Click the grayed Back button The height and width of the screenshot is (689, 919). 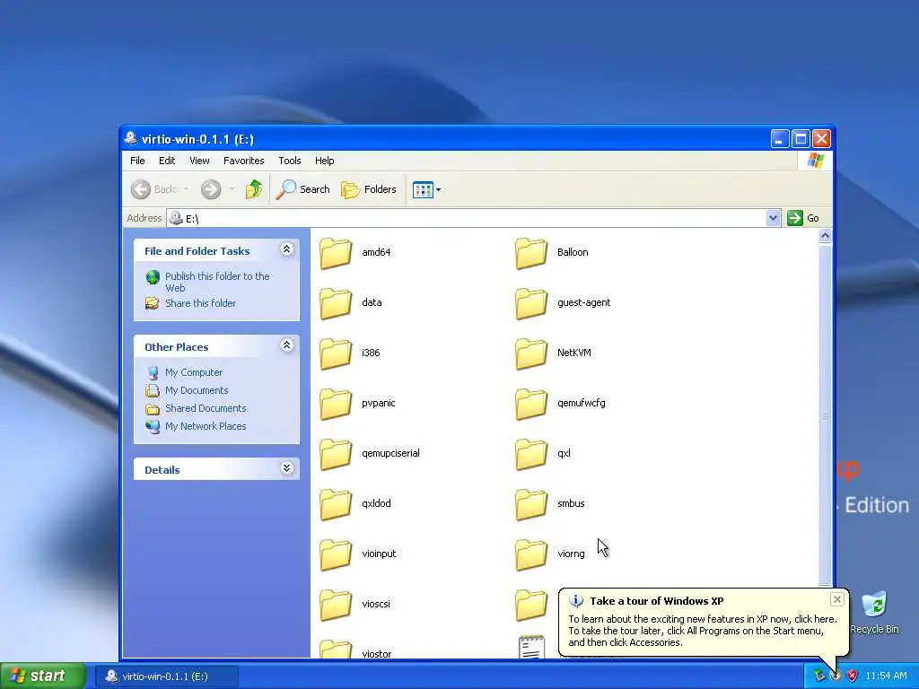153,189
